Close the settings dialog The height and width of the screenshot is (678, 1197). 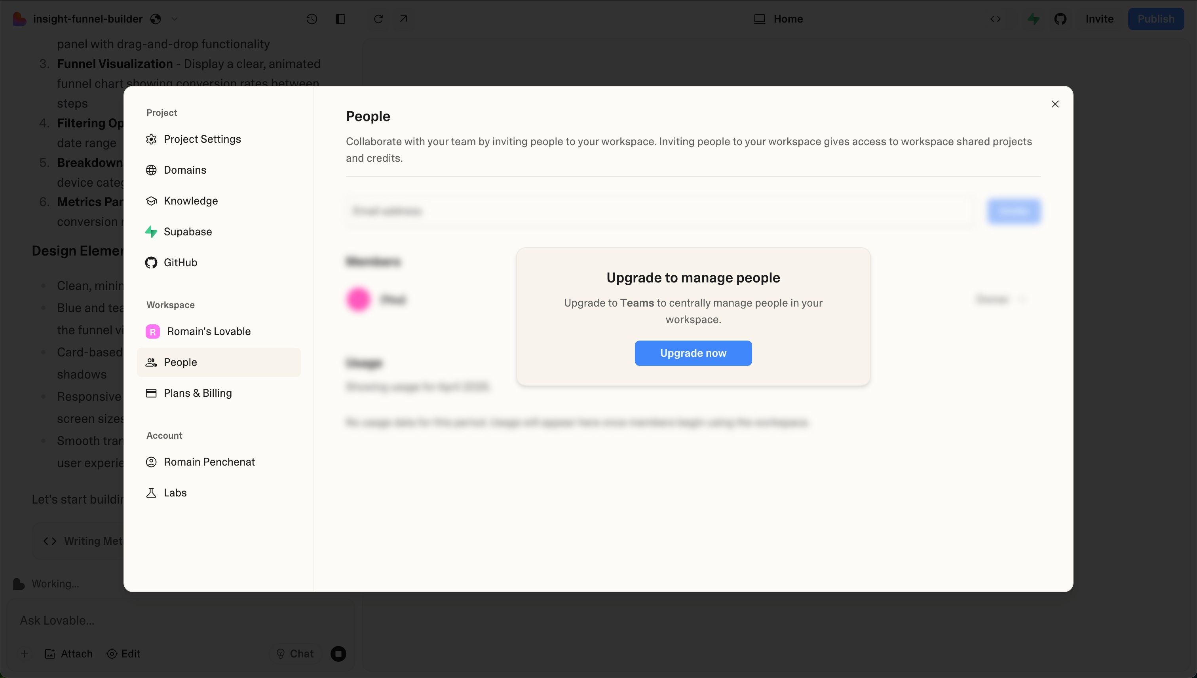pos(1055,104)
